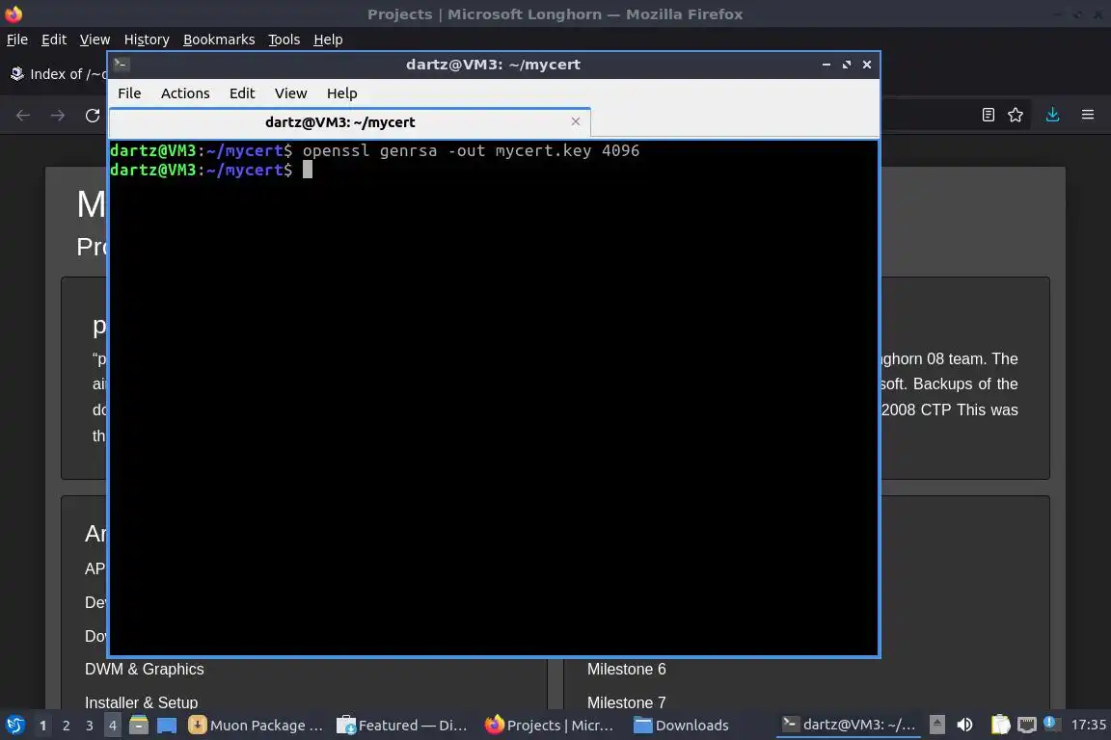Switch to the 'Index of' Firefox tab
Image resolution: width=1111 pixels, height=740 pixels.
(x=57, y=73)
